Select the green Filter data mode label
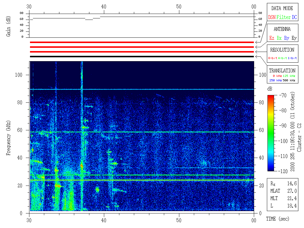This screenshot has width=304, height=228. [284, 18]
